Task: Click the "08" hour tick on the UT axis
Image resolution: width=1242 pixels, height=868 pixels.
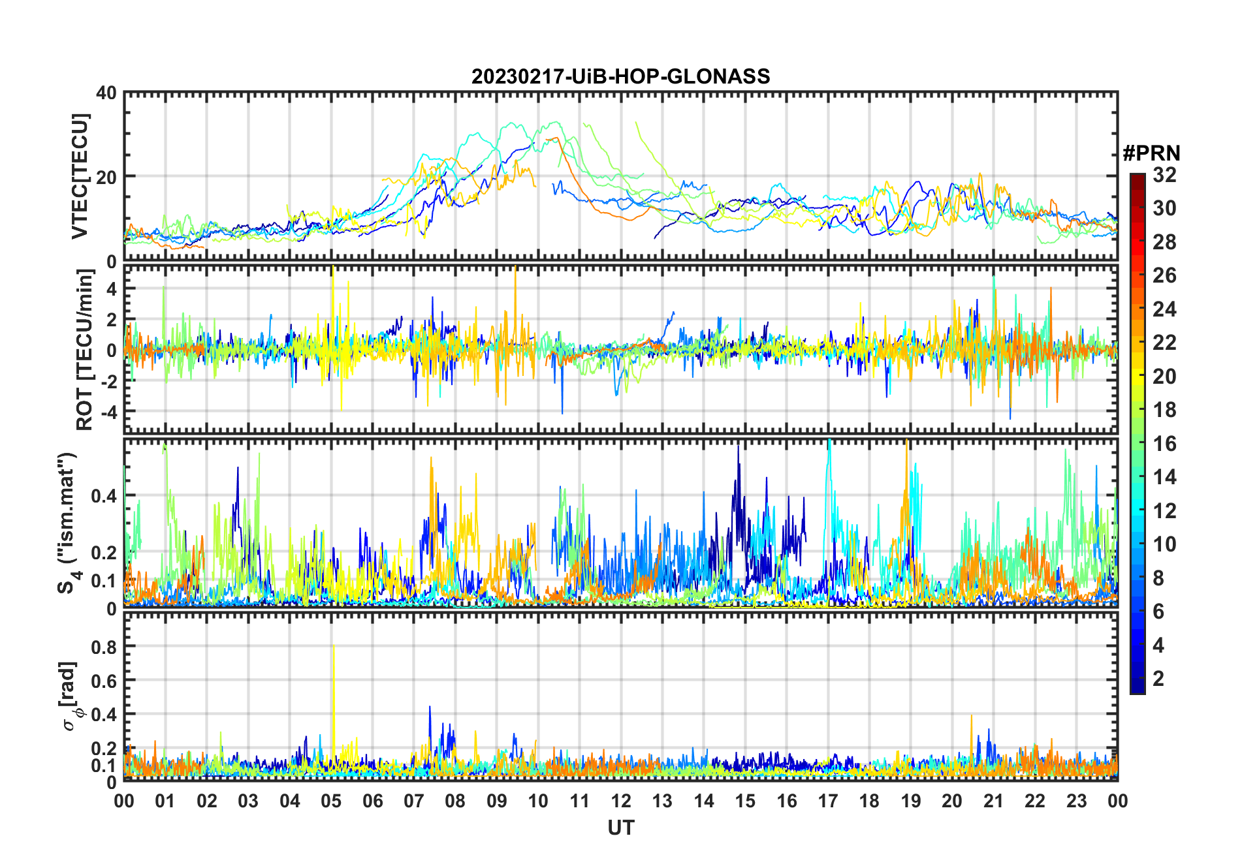Action: tap(455, 801)
